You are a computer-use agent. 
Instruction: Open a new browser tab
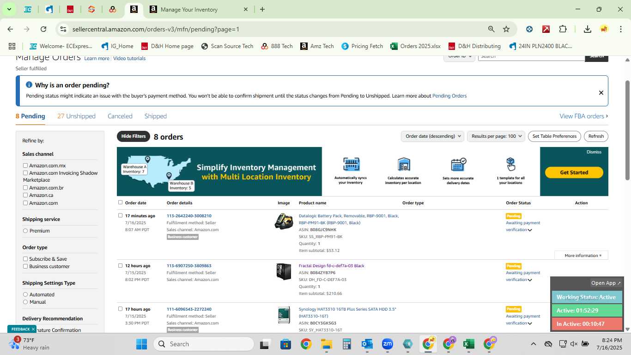pos(262,9)
